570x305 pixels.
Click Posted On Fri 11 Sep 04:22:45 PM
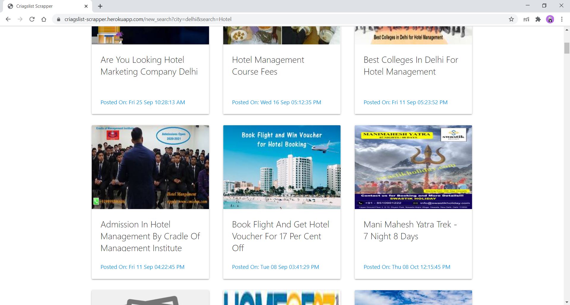pyautogui.click(x=142, y=267)
